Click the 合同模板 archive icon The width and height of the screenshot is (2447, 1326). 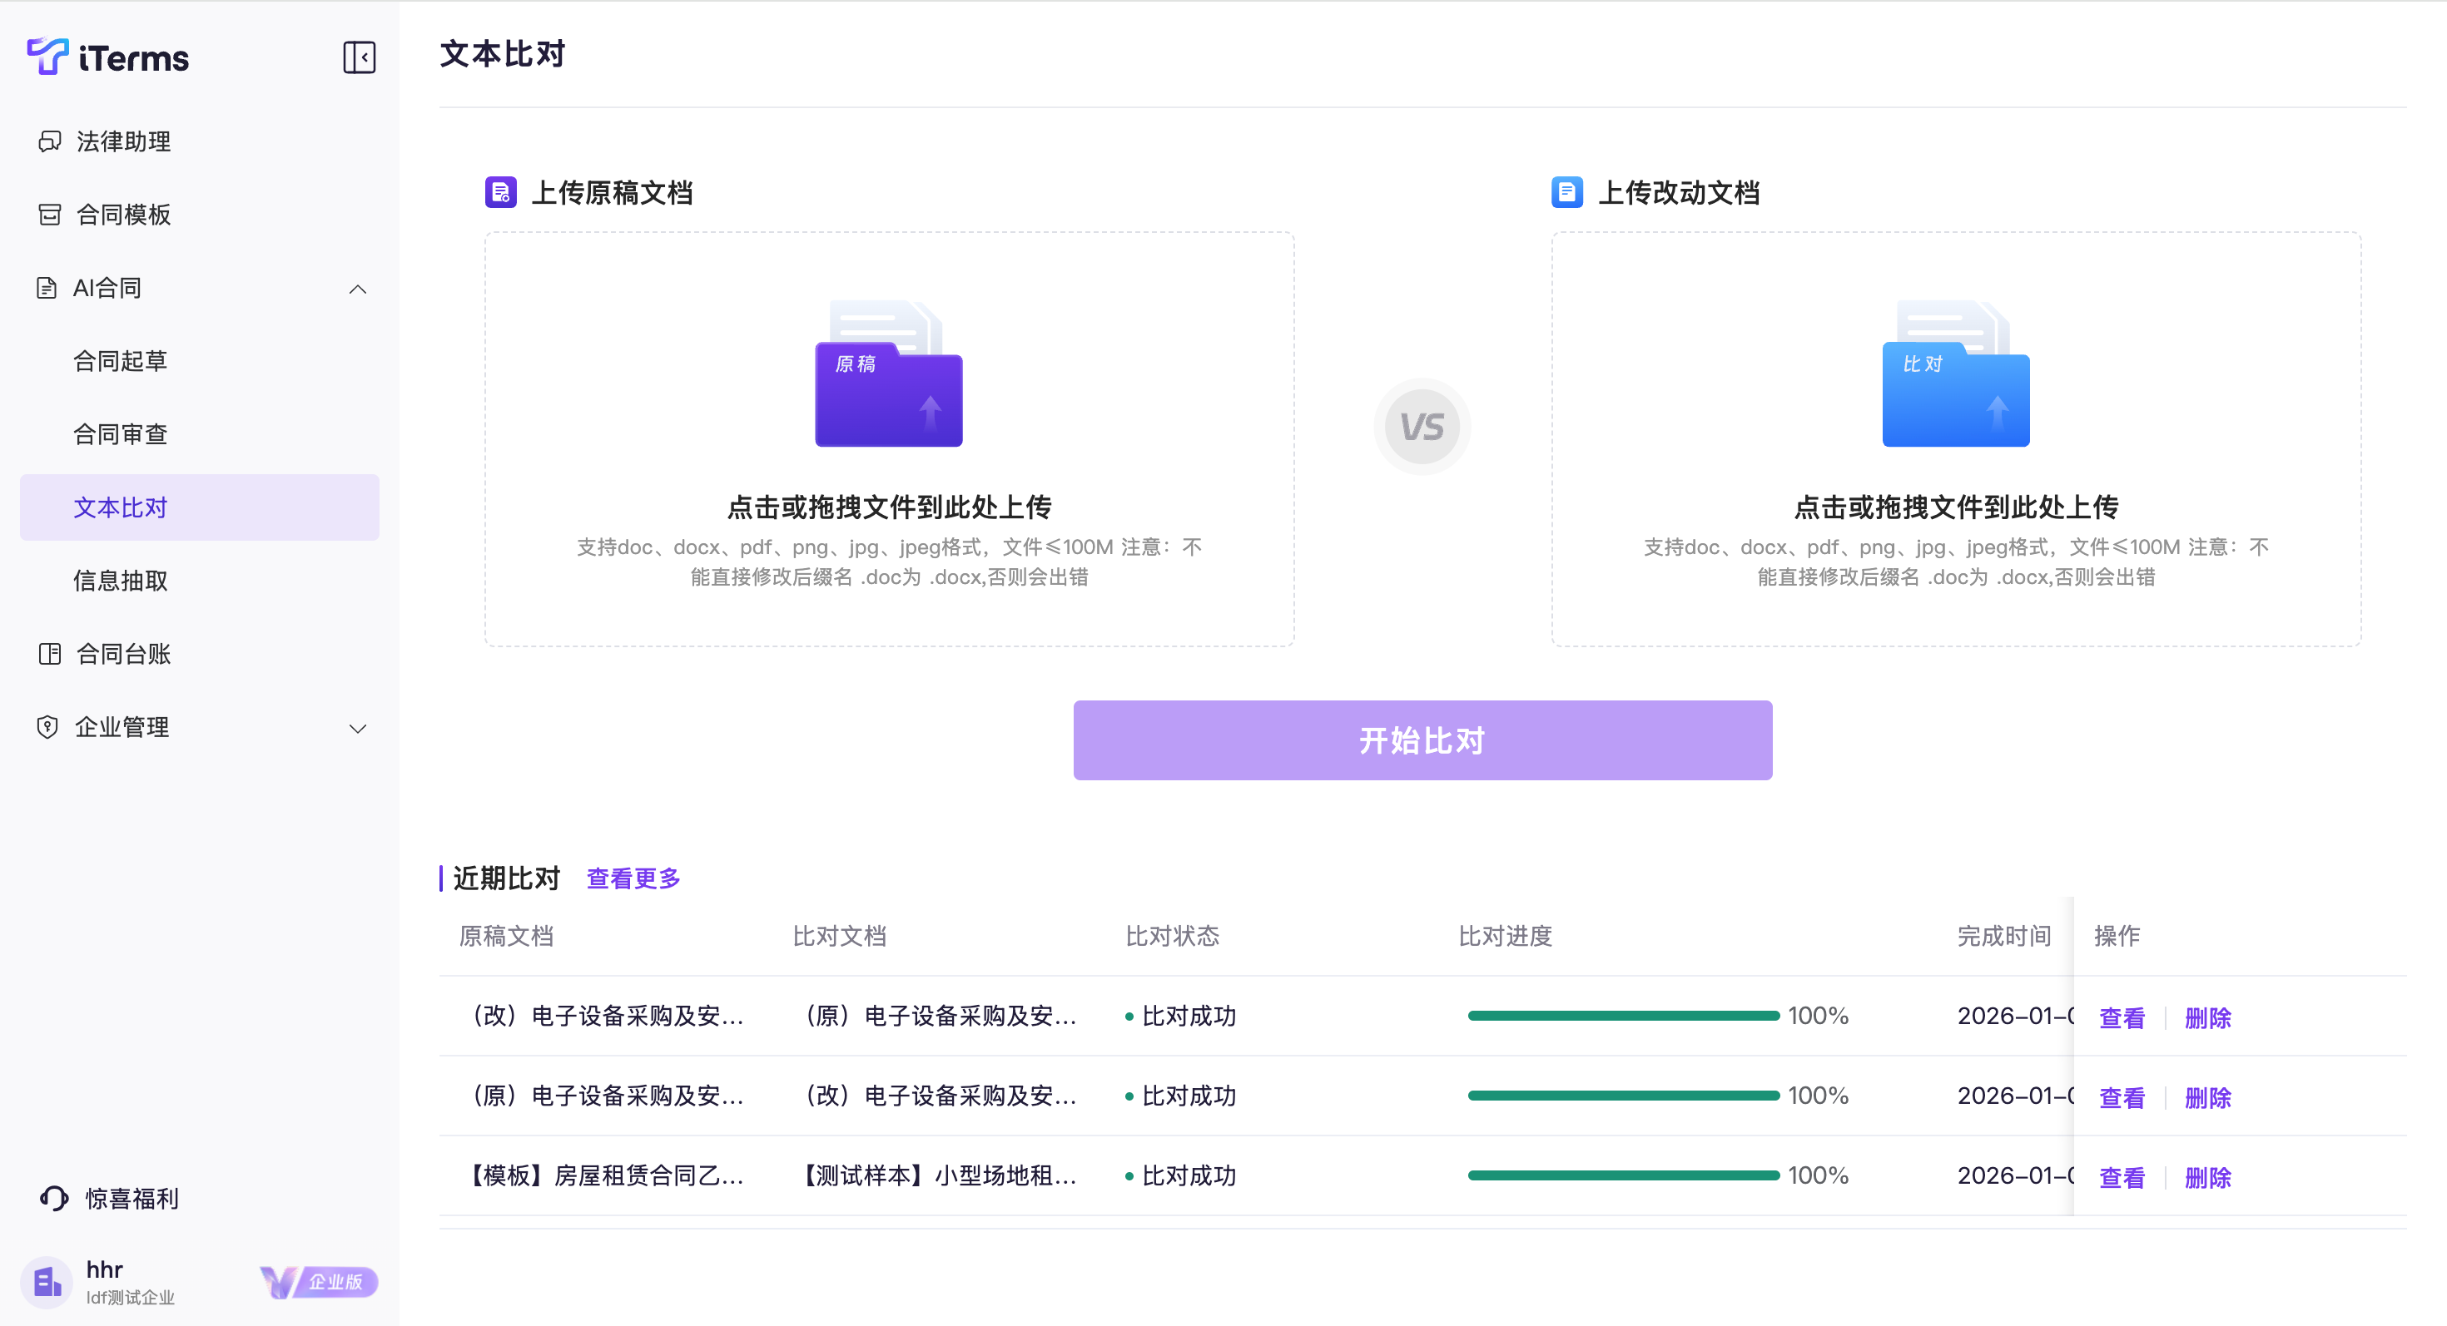[49, 215]
